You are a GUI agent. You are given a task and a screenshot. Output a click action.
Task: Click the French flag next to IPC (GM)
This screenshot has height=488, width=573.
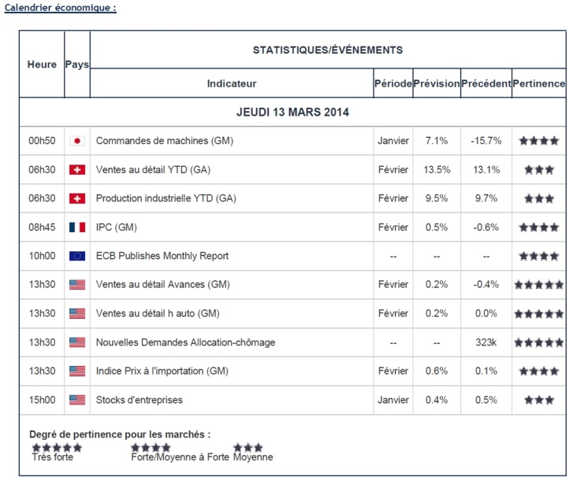click(x=77, y=227)
